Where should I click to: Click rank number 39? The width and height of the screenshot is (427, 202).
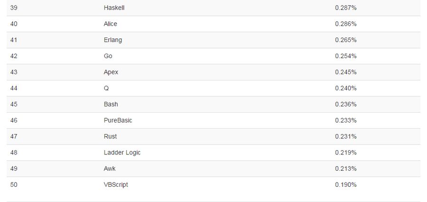pyautogui.click(x=14, y=8)
